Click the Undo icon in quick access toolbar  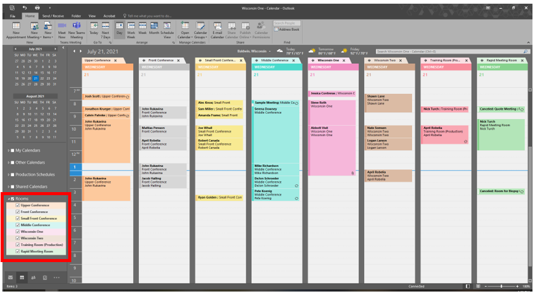coord(25,7)
